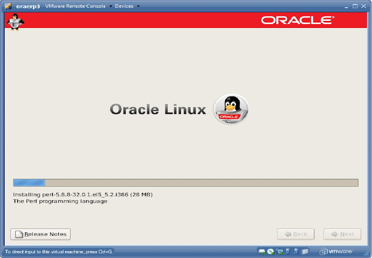The height and width of the screenshot is (258, 372).
Task: Click the Tux penguin icon in red banner
Action: tap(15, 22)
